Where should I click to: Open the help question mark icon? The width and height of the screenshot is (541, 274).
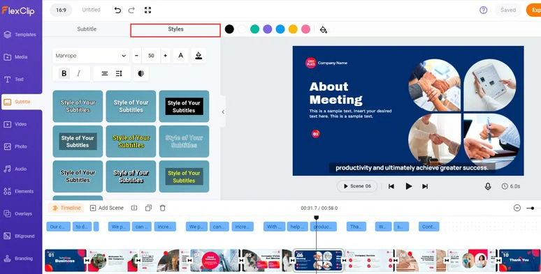click(x=484, y=10)
